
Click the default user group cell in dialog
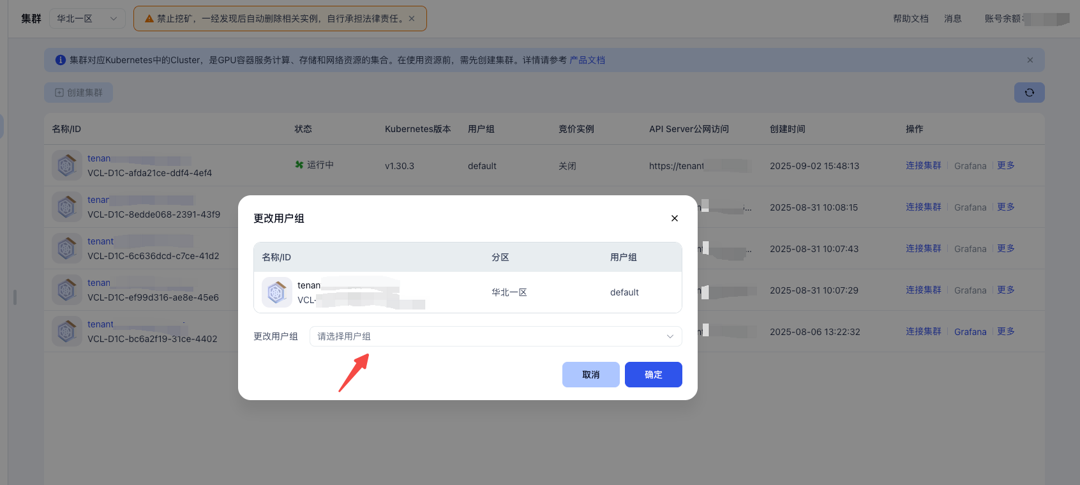pyautogui.click(x=624, y=292)
